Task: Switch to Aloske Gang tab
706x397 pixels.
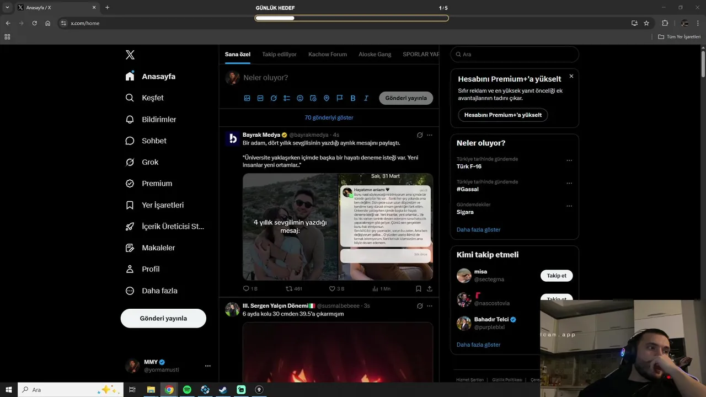Action: point(375,54)
